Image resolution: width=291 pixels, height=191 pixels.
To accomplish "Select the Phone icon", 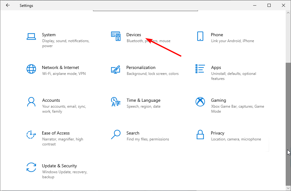I will coord(200,36).
